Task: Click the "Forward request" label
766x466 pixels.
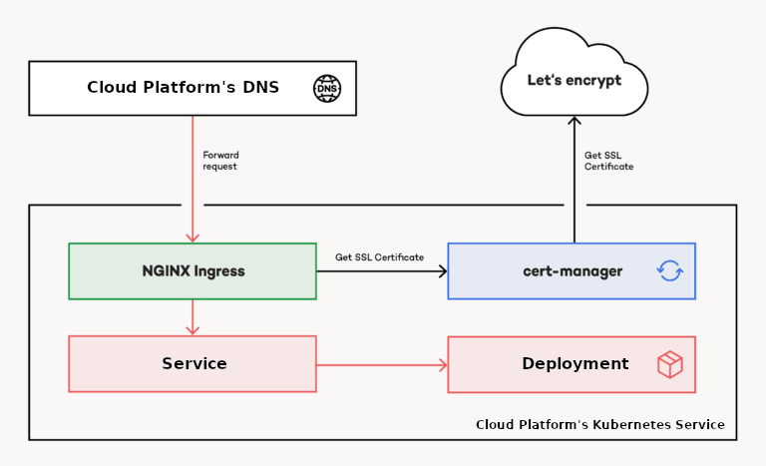Action: [x=220, y=161]
